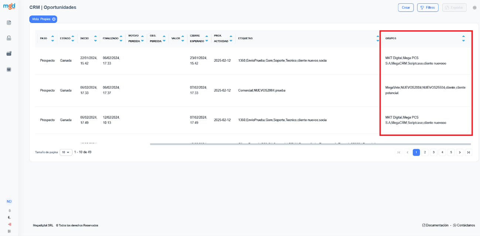Sort by the GRUPOS column arrows
The image size is (480, 236).
point(463,38)
